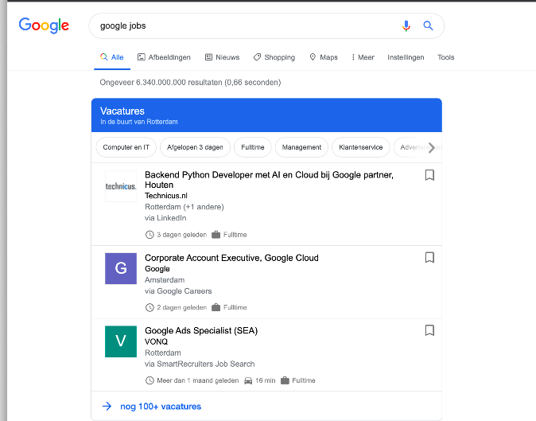This screenshot has width=536, height=421.
Task: Switch to the Afbeeldingen tab
Action: pyautogui.click(x=164, y=57)
